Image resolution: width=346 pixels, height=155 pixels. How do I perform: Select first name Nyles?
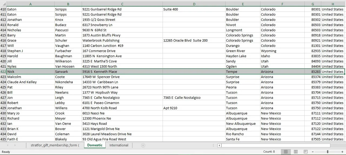pos(31,66)
